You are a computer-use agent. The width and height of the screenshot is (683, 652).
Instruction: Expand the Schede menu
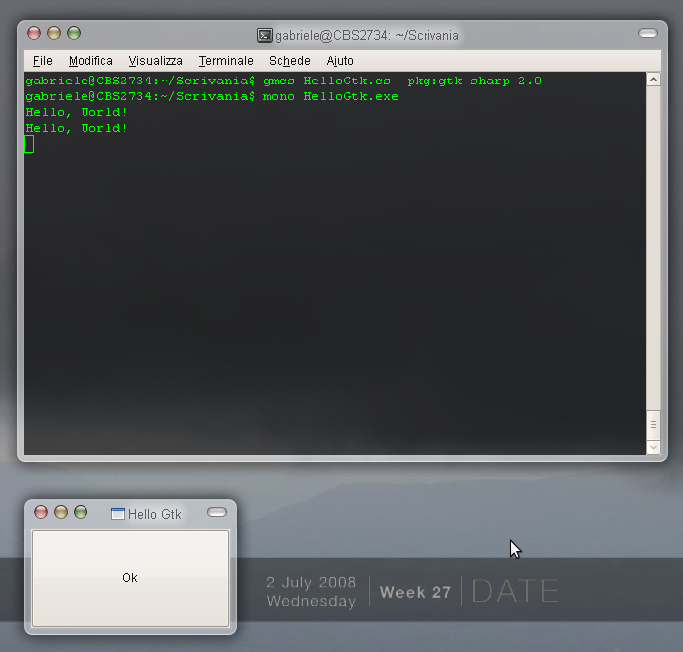tap(289, 61)
